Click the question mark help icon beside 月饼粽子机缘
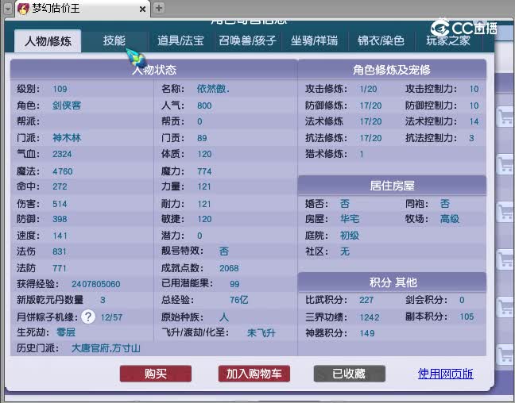This screenshot has width=515, height=403. click(88, 317)
